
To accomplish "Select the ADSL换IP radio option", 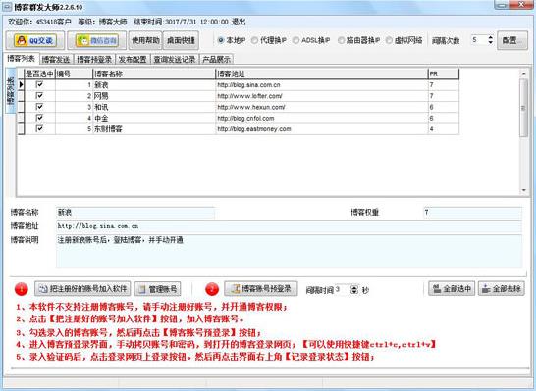I will pyautogui.click(x=295, y=40).
